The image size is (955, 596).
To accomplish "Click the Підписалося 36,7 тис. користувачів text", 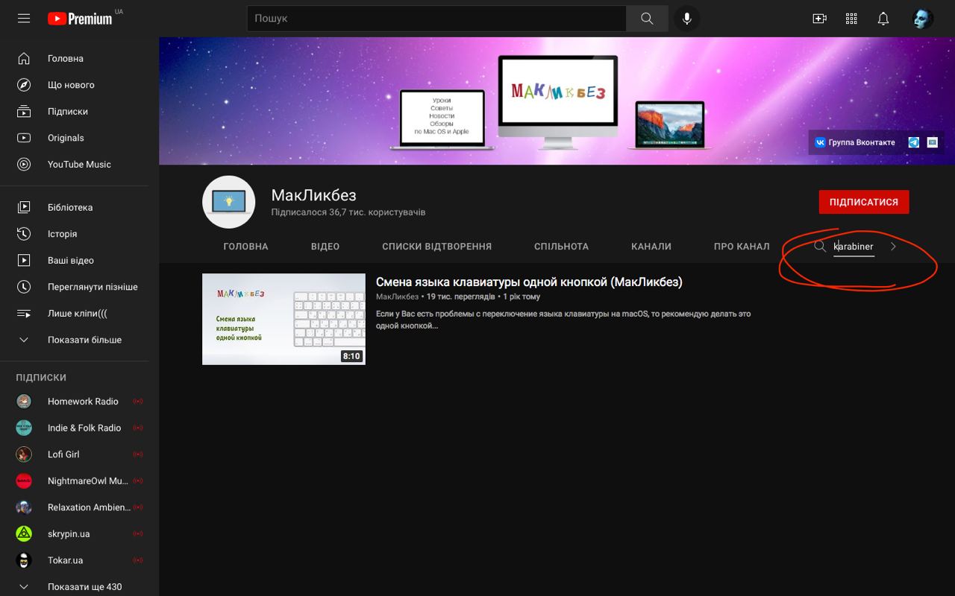I will coord(348,212).
